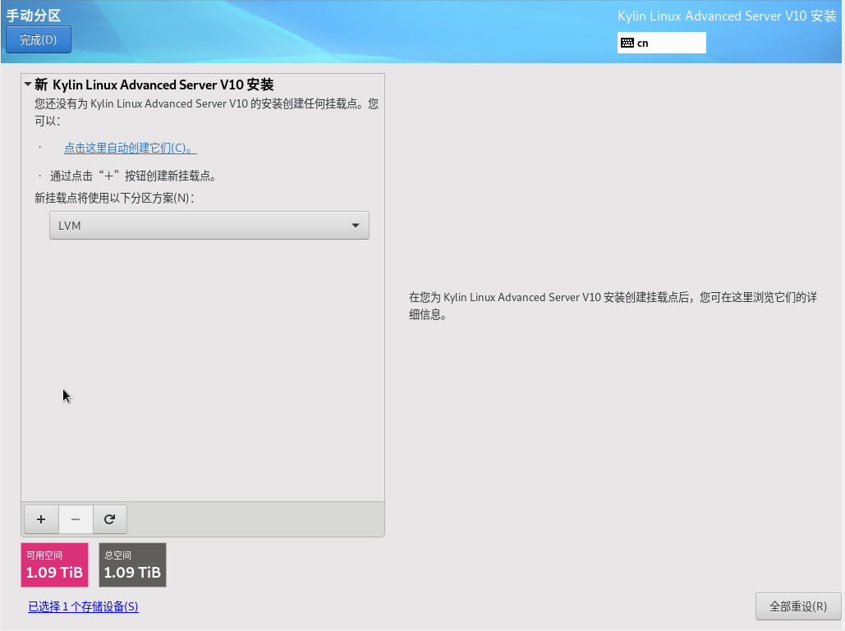Click the reload storage configuration icon

pos(110,519)
